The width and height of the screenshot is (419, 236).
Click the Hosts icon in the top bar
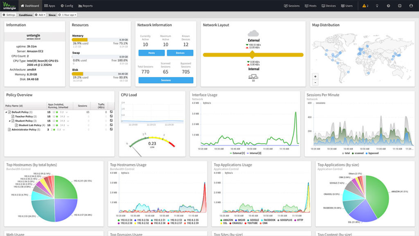(311, 6)
